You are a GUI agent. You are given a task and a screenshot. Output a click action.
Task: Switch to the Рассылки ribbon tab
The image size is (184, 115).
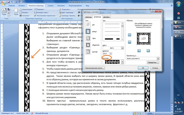[61, 6]
